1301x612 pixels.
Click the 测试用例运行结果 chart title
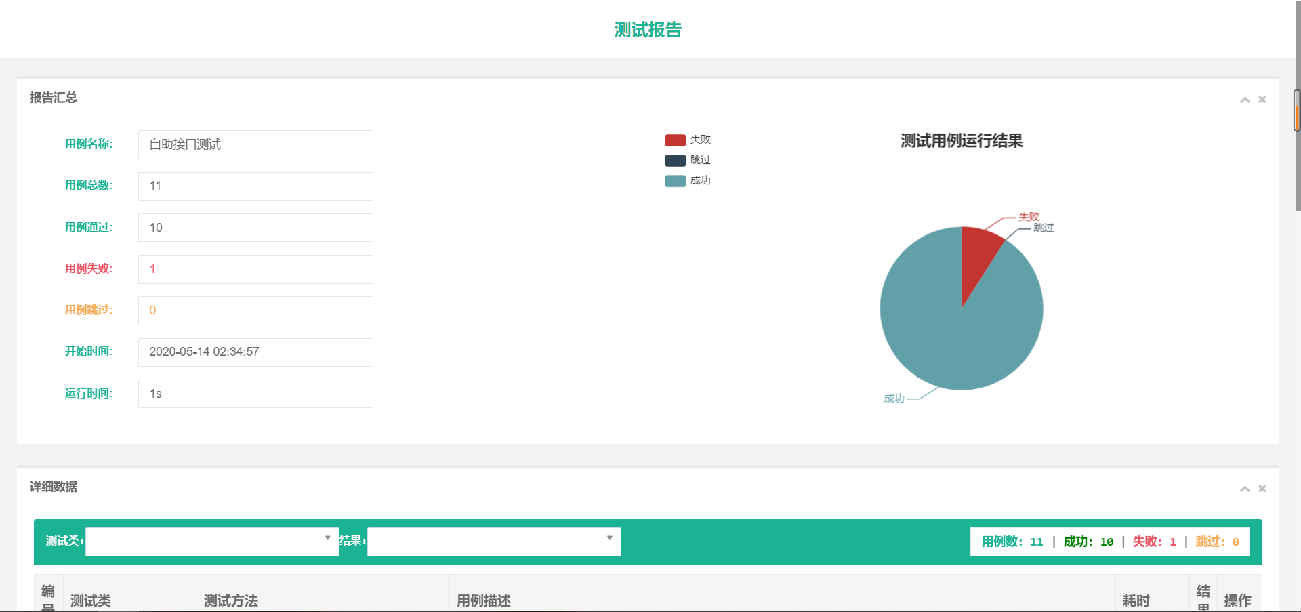point(962,141)
